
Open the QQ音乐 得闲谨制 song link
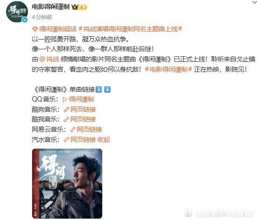[x=81, y=100]
